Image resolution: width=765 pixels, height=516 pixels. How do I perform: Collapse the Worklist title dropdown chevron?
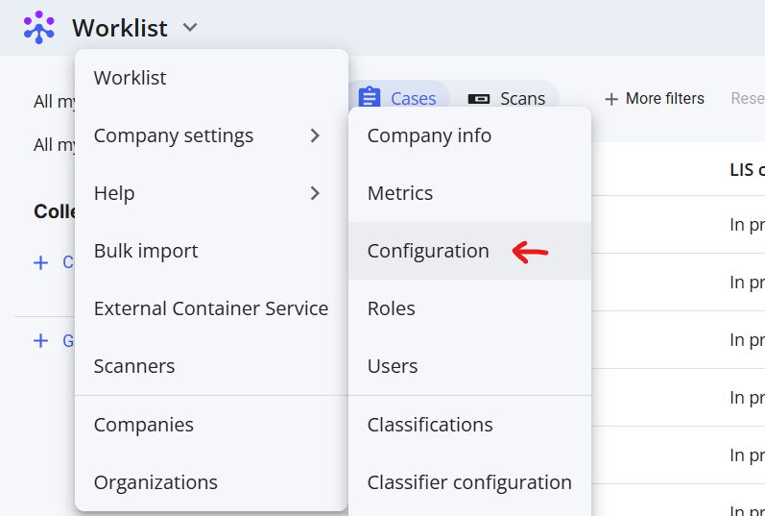click(x=190, y=28)
